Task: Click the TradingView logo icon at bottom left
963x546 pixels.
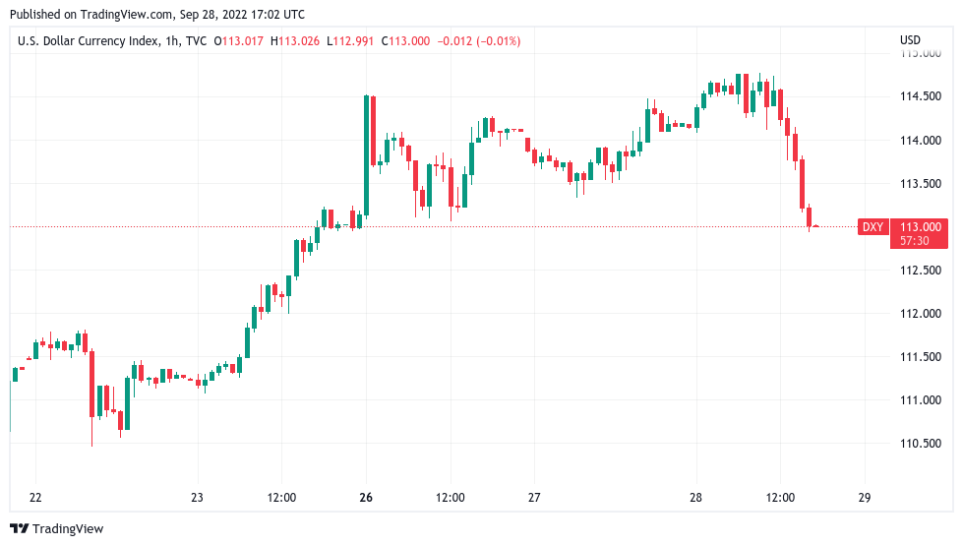Action: tap(19, 529)
